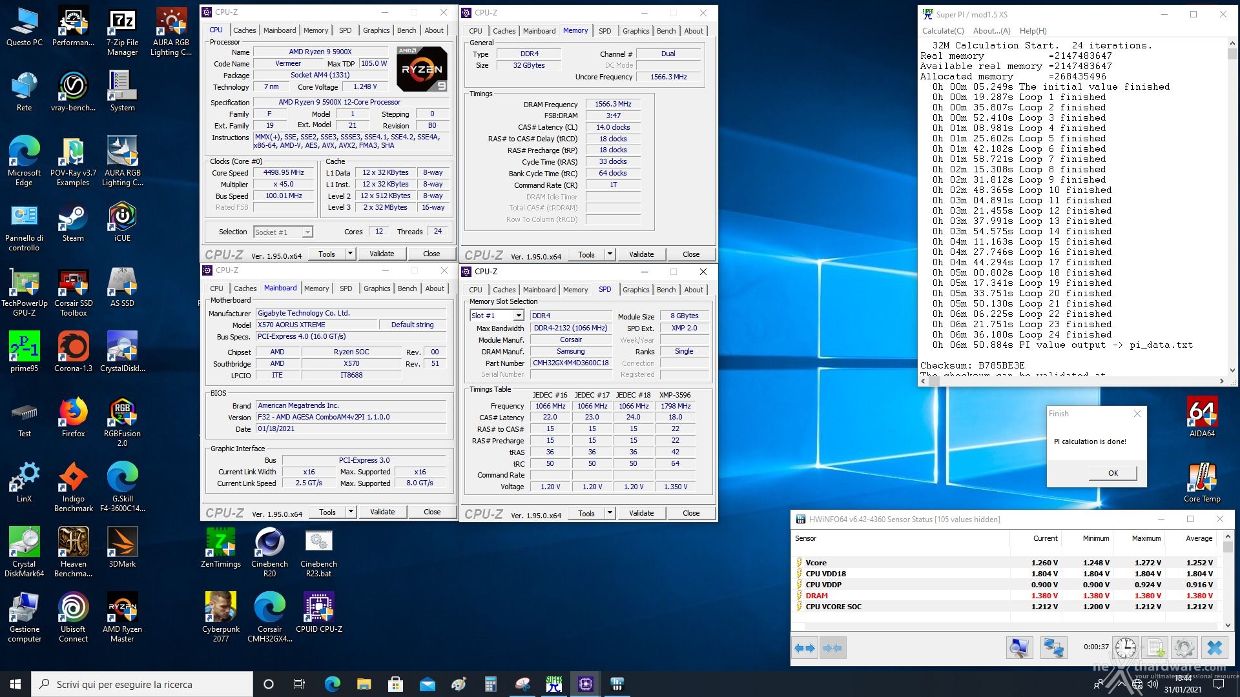
Task: Click the 4498.95 MHz Core Speed value
Action: (x=284, y=172)
